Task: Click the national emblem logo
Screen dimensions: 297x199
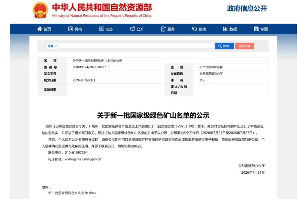Action: coord(40,10)
